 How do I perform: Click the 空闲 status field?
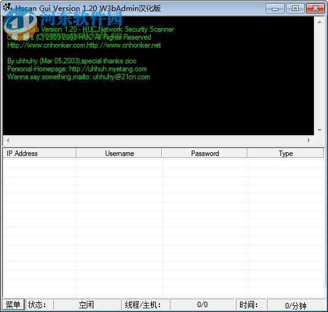point(86,305)
